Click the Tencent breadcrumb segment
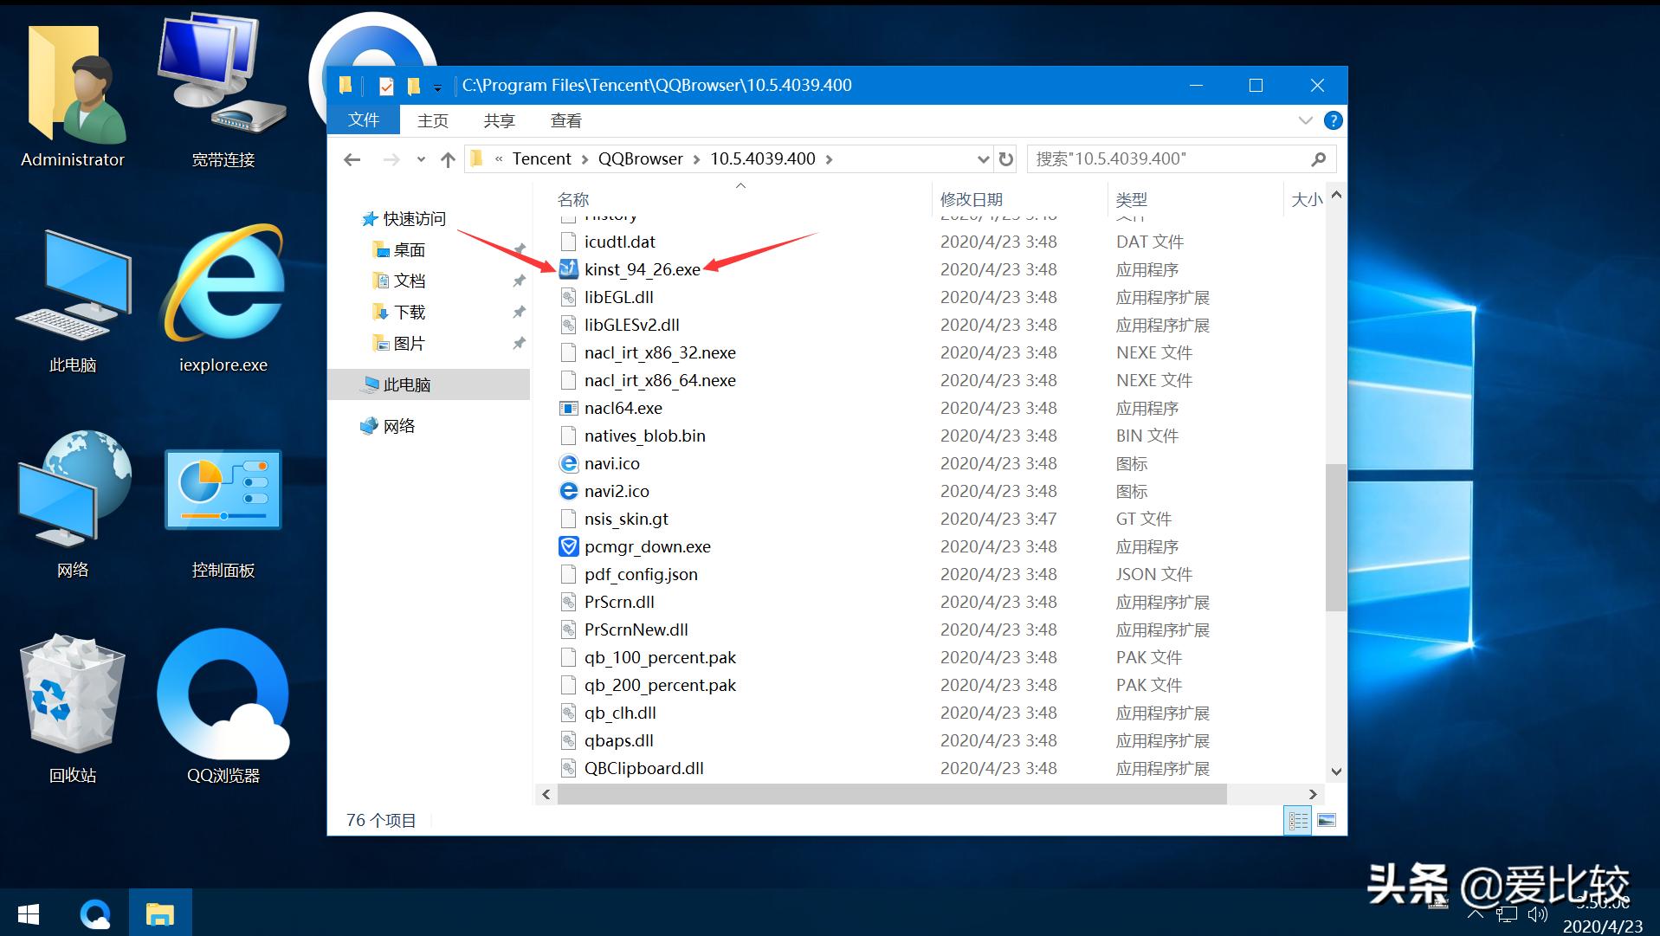 coord(542,159)
